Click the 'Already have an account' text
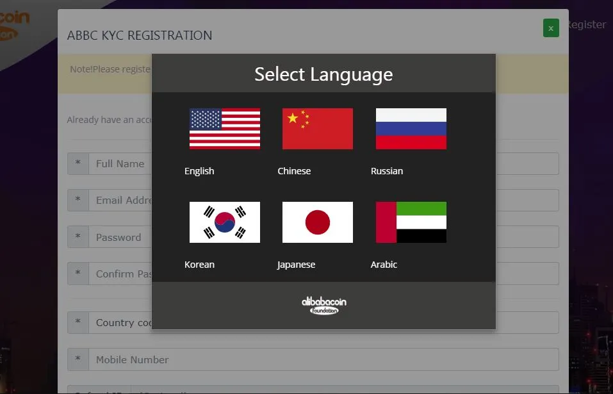613x394 pixels. 110,120
